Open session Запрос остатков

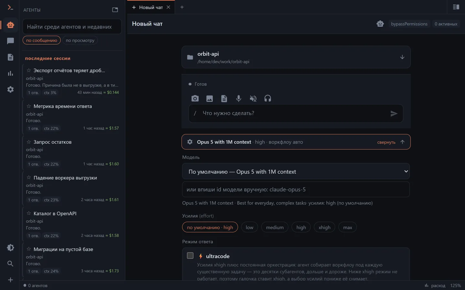[x=72, y=152]
